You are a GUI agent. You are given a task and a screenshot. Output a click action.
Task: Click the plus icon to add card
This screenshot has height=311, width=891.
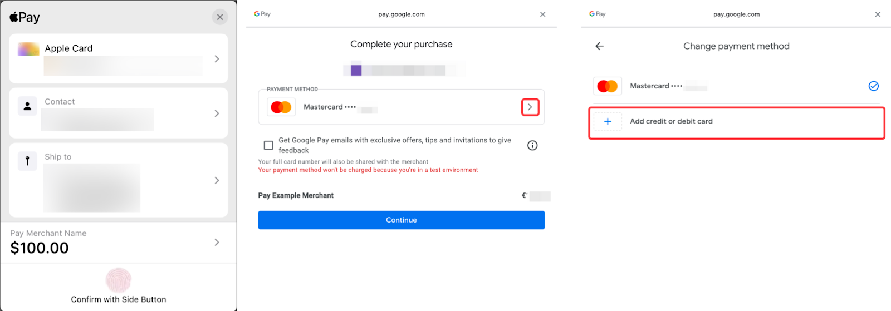coord(608,121)
